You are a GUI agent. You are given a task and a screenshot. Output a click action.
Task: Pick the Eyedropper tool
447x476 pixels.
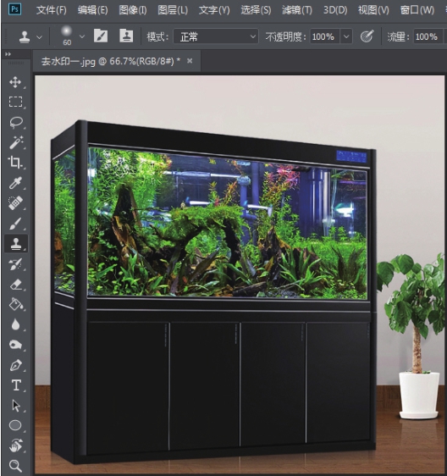pyautogui.click(x=15, y=183)
